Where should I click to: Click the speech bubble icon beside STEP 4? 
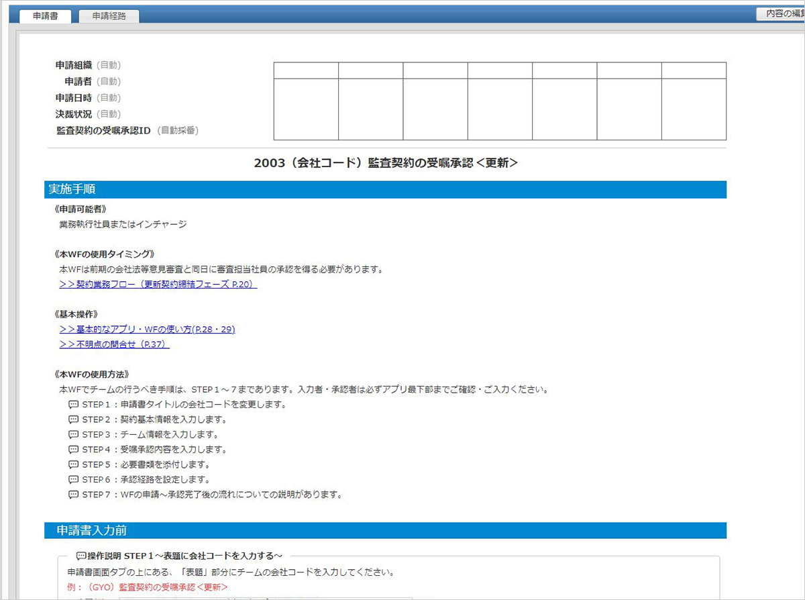[72, 449]
